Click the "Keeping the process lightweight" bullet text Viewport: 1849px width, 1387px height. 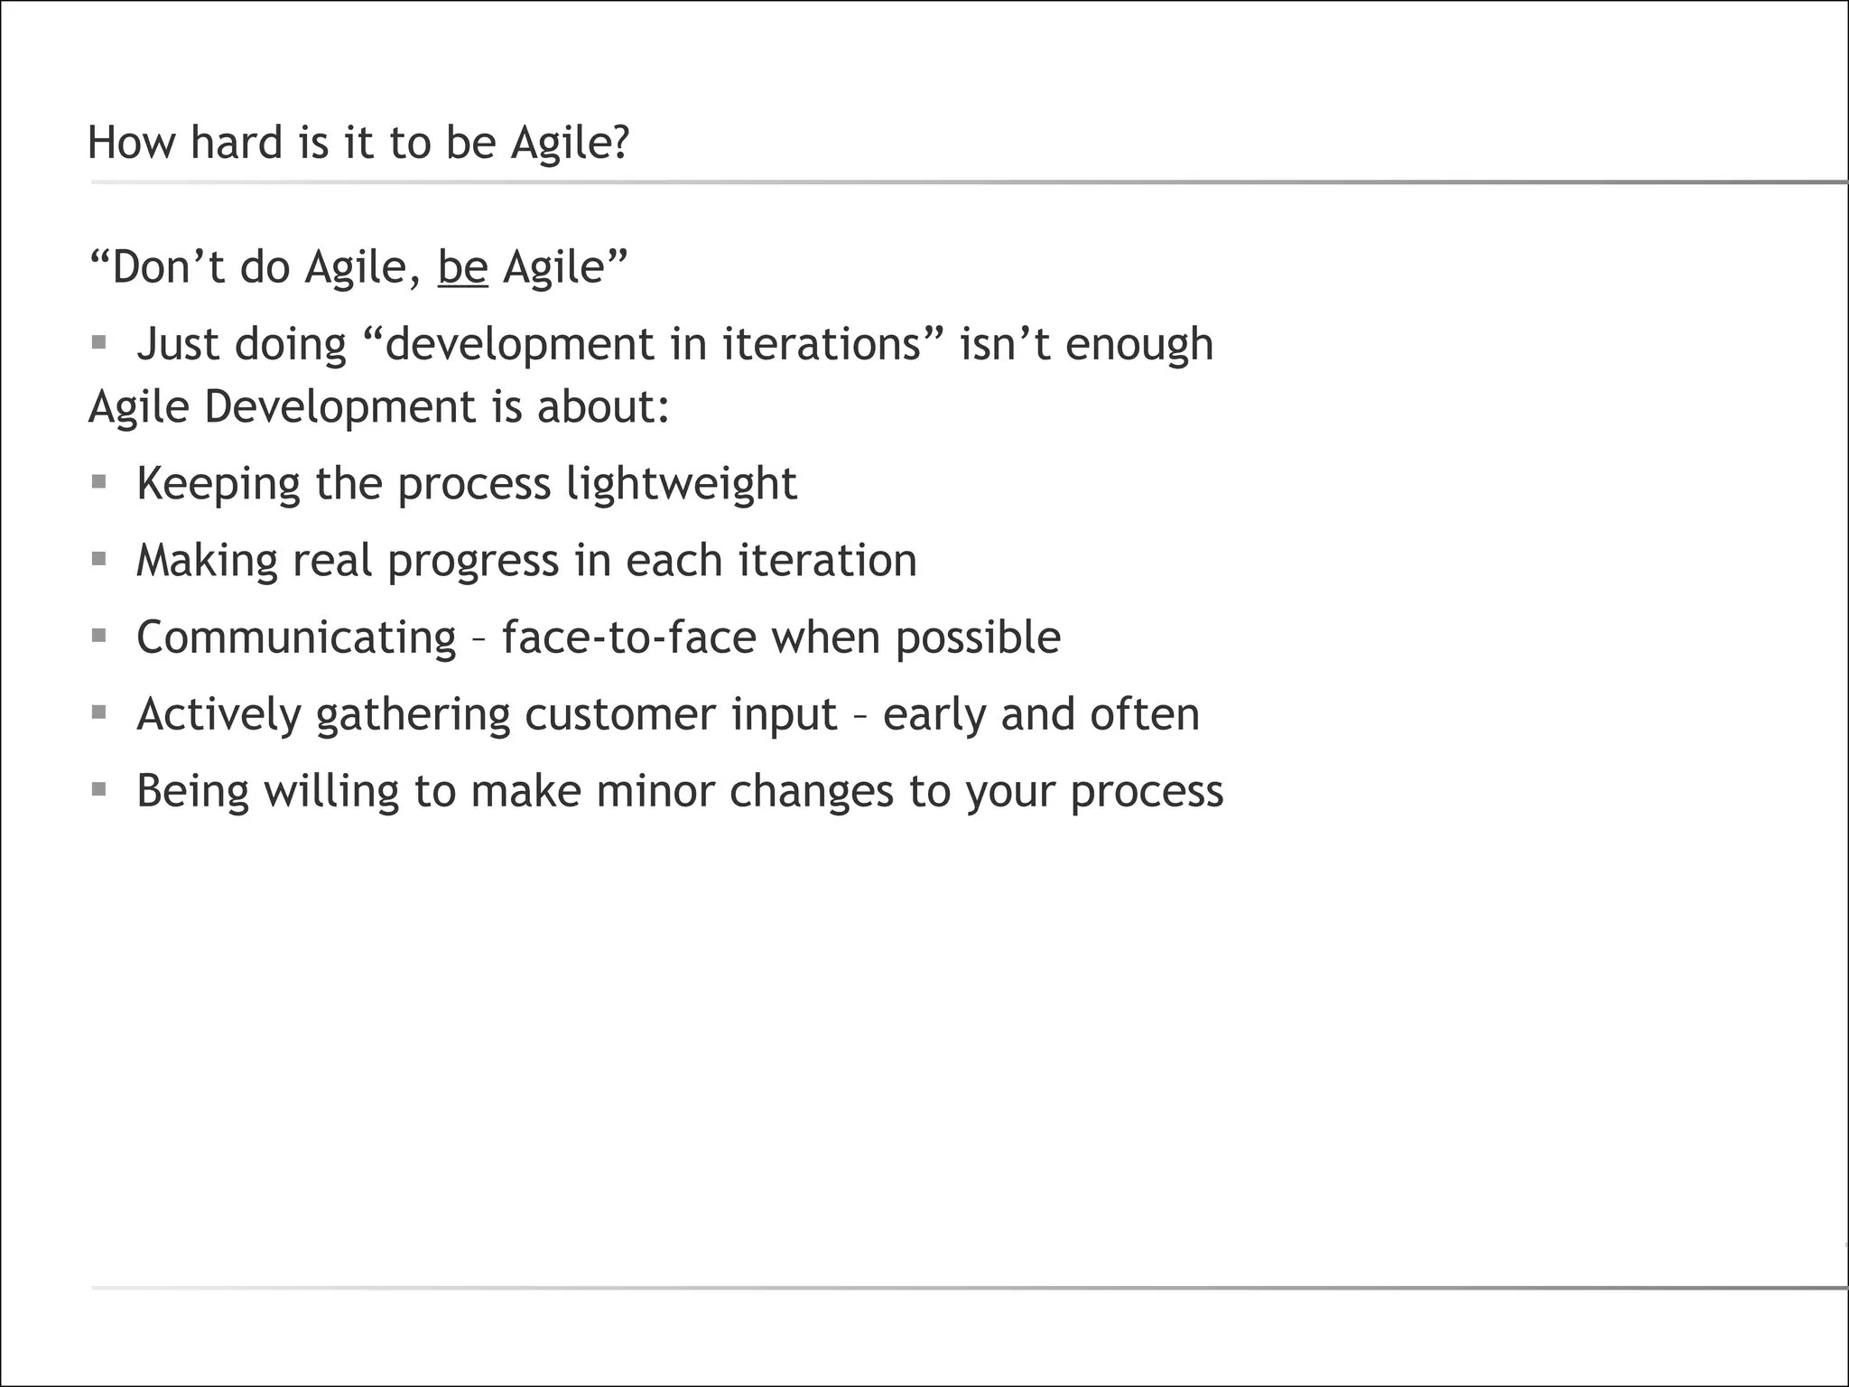pos(466,483)
